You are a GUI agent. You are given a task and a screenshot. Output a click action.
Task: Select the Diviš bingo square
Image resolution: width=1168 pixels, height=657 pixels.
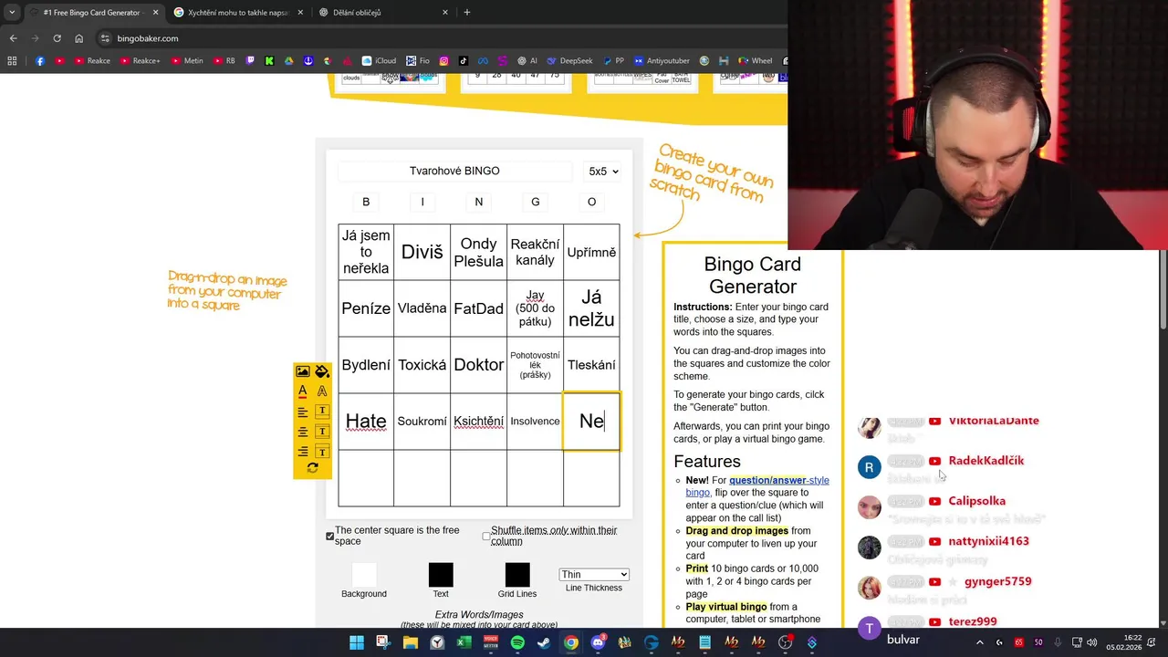[x=422, y=252]
